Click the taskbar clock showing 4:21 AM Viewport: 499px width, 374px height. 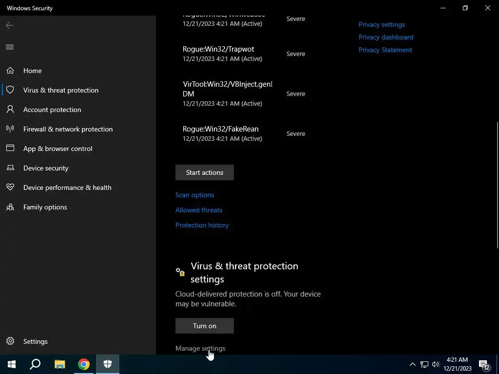(x=457, y=364)
